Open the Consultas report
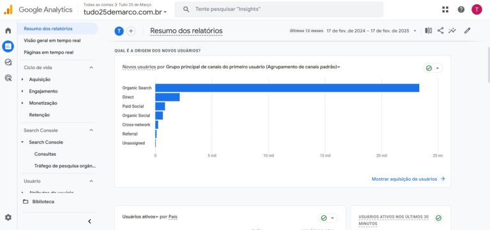The height and width of the screenshot is (230, 490). (x=45, y=154)
